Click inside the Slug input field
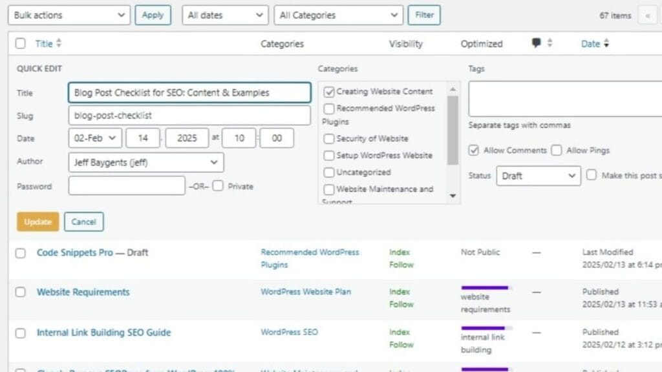This screenshot has width=662, height=372. [x=189, y=115]
